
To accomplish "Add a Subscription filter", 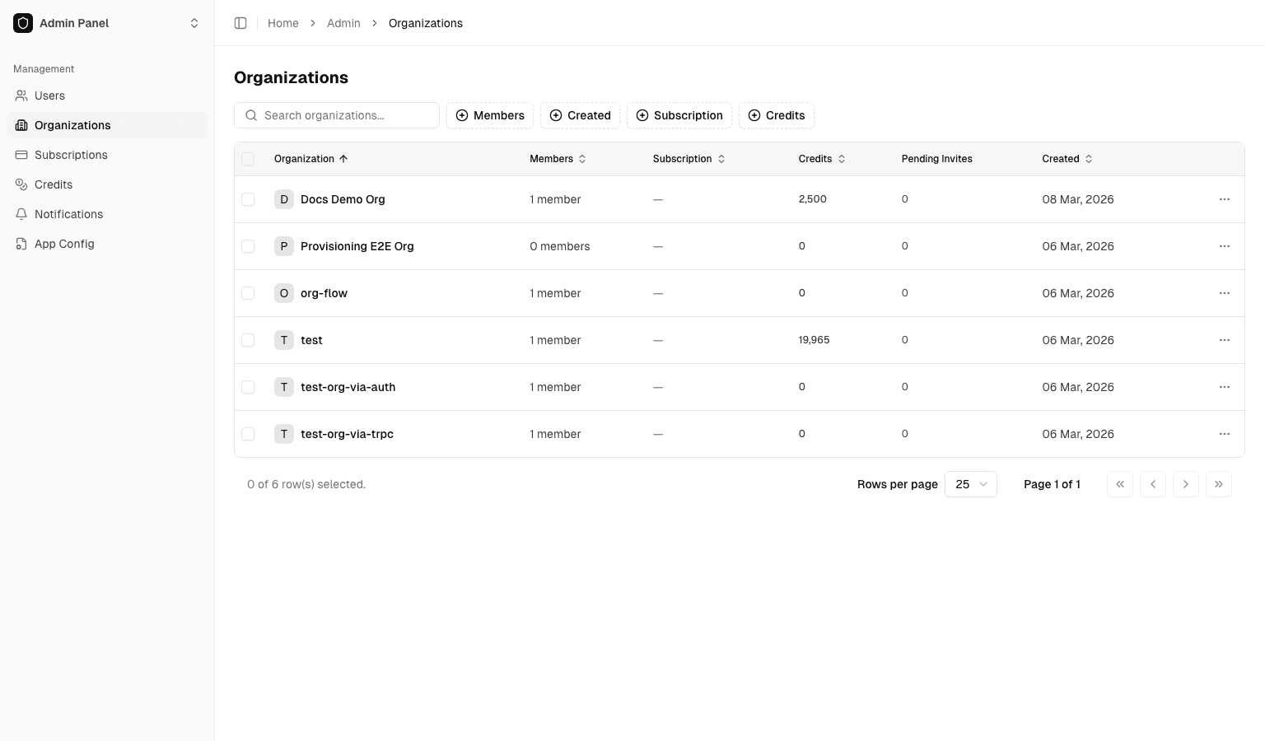I will [679, 115].
